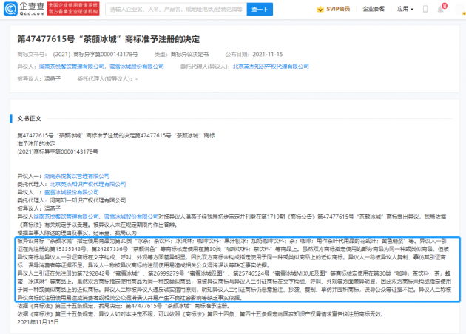This screenshot has width=466, height=334.
Task: Click 蜜雪冰城股份有限公司 link after 异议人二
Action: tap(72, 192)
